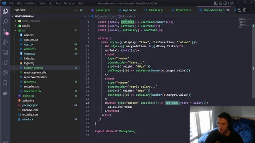The width and height of the screenshot is (255, 143).
Task: Toggle bottom panel layout button
Action: (x=220, y=3)
